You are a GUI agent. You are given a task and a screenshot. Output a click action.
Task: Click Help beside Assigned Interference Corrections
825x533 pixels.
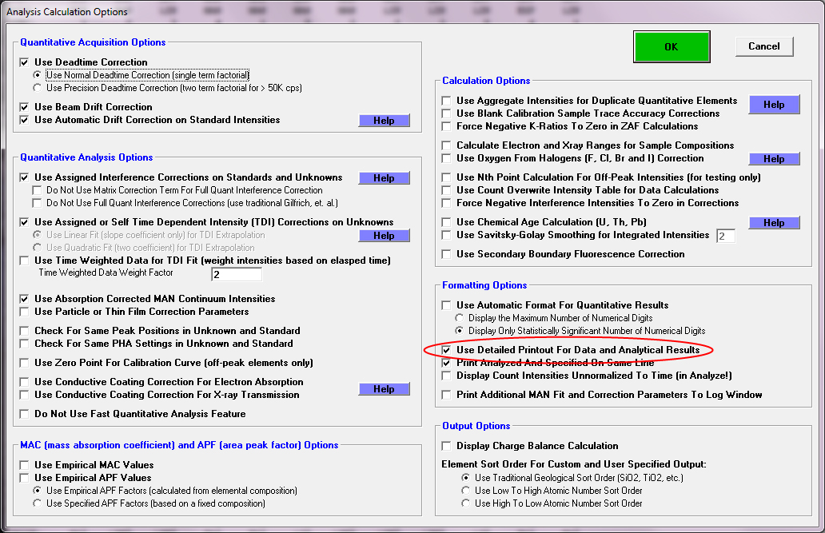coord(384,178)
